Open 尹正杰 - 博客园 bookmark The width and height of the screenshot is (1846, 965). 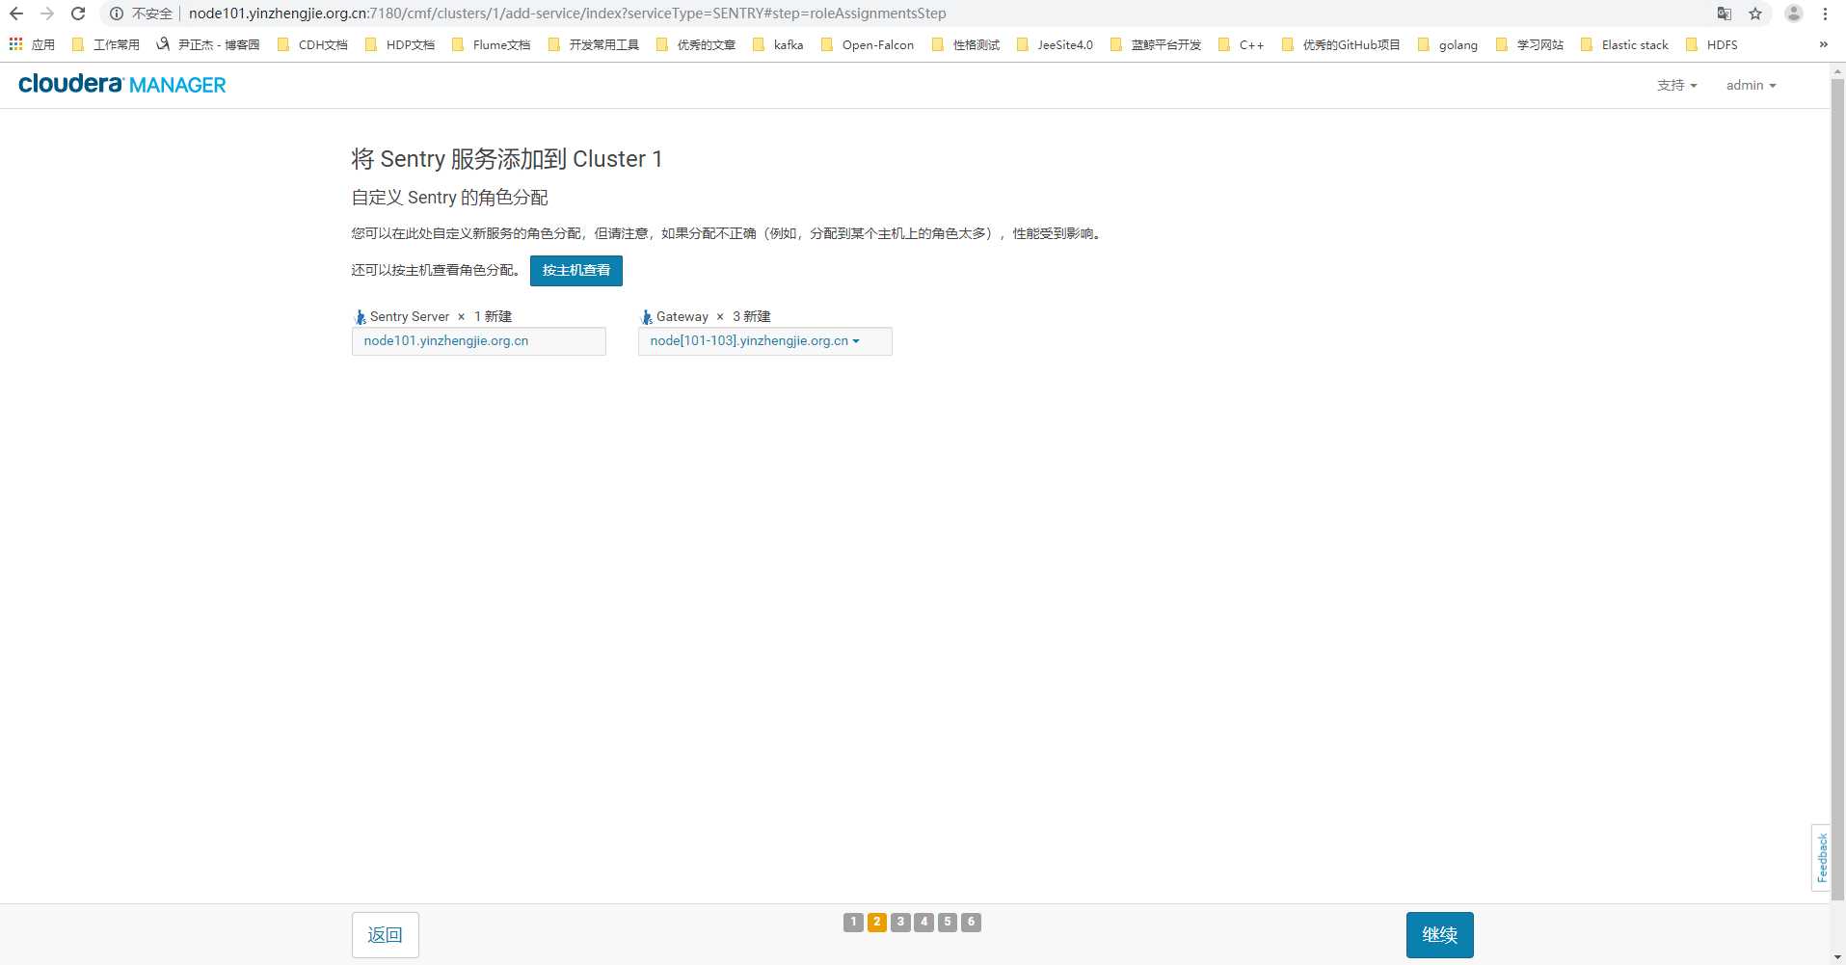tap(208, 44)
